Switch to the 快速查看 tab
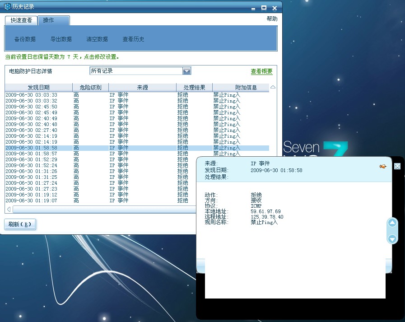This screenshot has height=322, width=405. (x=21, y=20)
